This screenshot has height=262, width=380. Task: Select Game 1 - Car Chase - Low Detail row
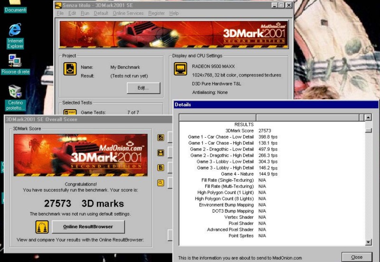click(272, 137)
